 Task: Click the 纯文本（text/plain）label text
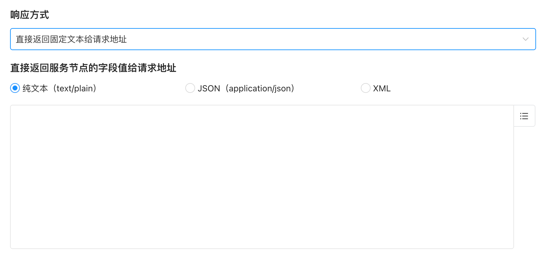coord(60,88)
